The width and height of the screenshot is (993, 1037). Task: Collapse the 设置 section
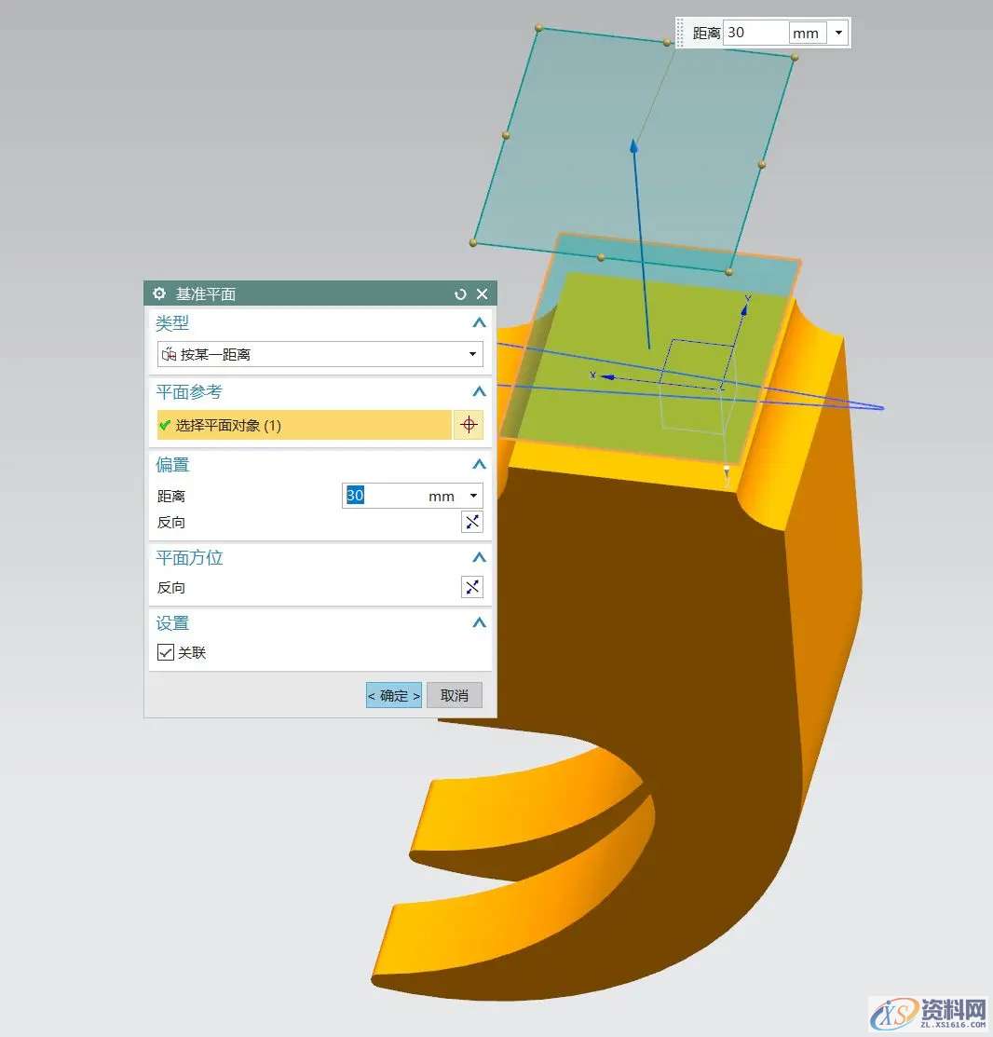479,622
